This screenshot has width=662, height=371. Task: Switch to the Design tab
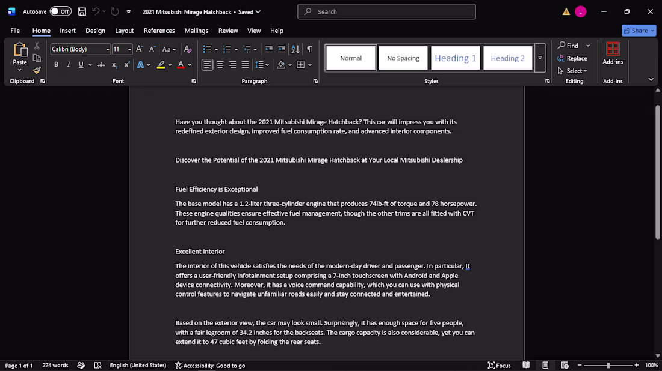(96, 31)
